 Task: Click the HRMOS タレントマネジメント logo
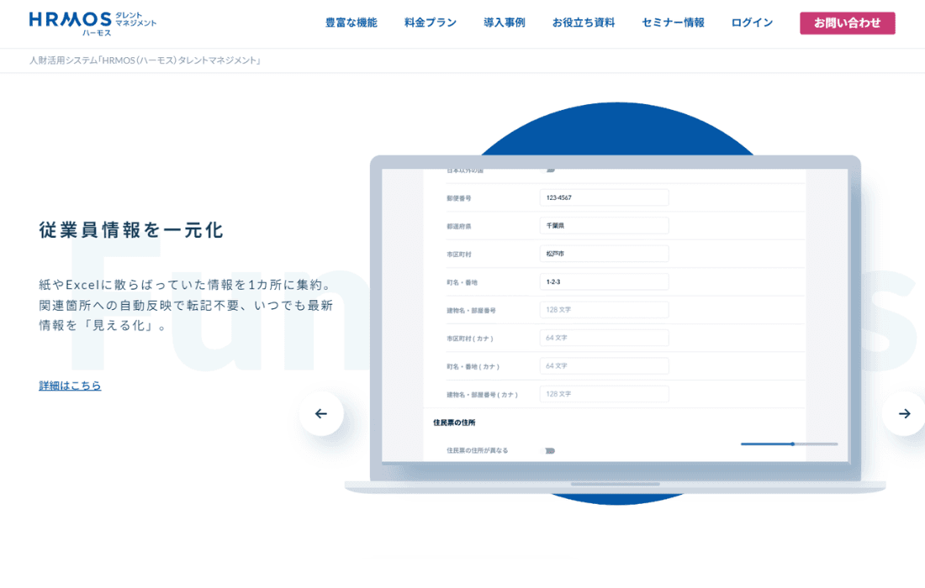pos(92,23)
